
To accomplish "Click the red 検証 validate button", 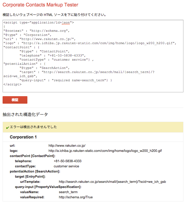I will pyautogui.click(x=15, y=100).
